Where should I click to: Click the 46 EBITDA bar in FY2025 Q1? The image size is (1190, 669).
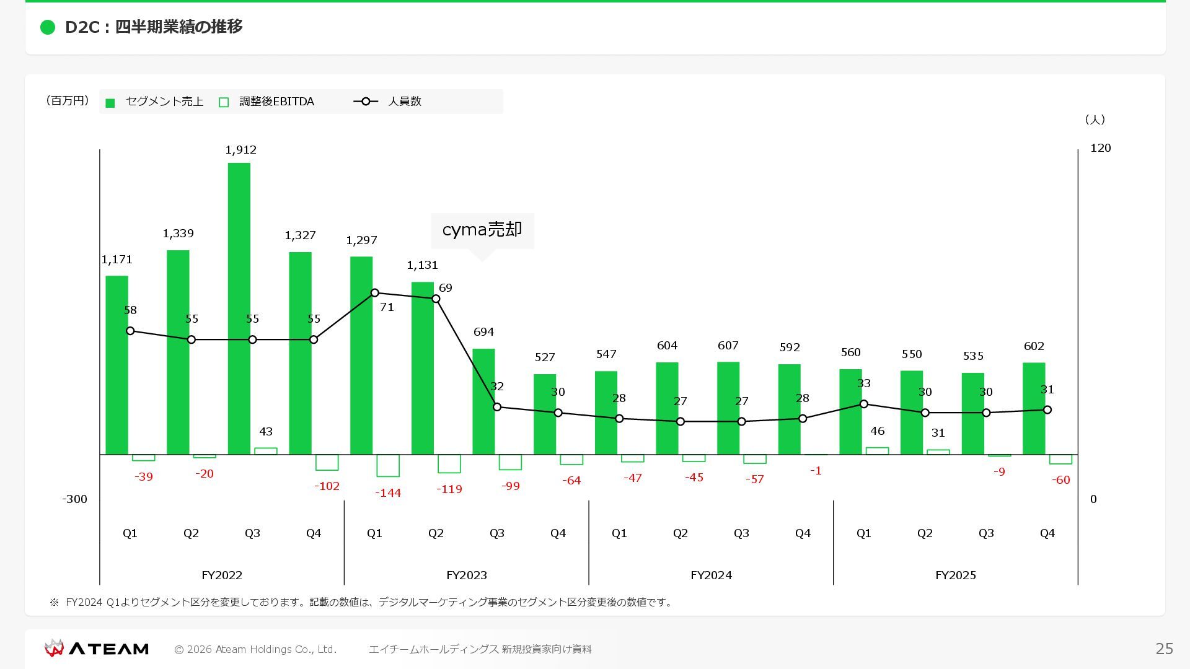click(877, 451)
